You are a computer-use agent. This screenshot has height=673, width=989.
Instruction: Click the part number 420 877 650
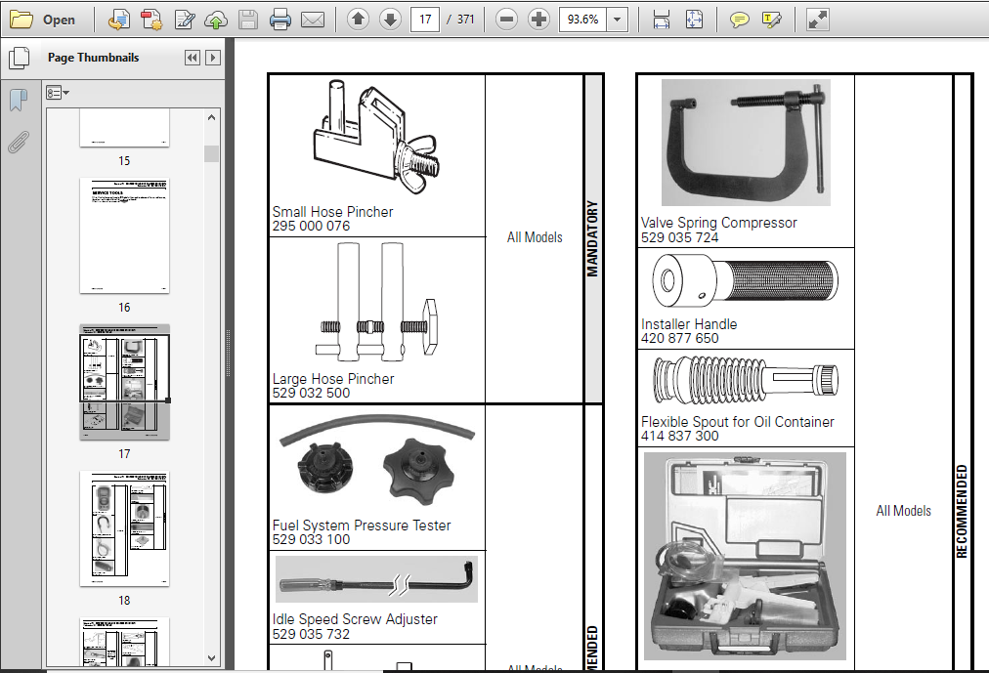[679, 338]
